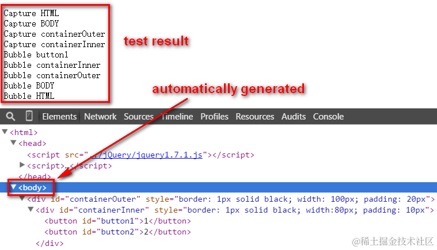Viewport: 437px width, 250px height.
Task: Switch to the Elements tab
Action: (59, 117)
